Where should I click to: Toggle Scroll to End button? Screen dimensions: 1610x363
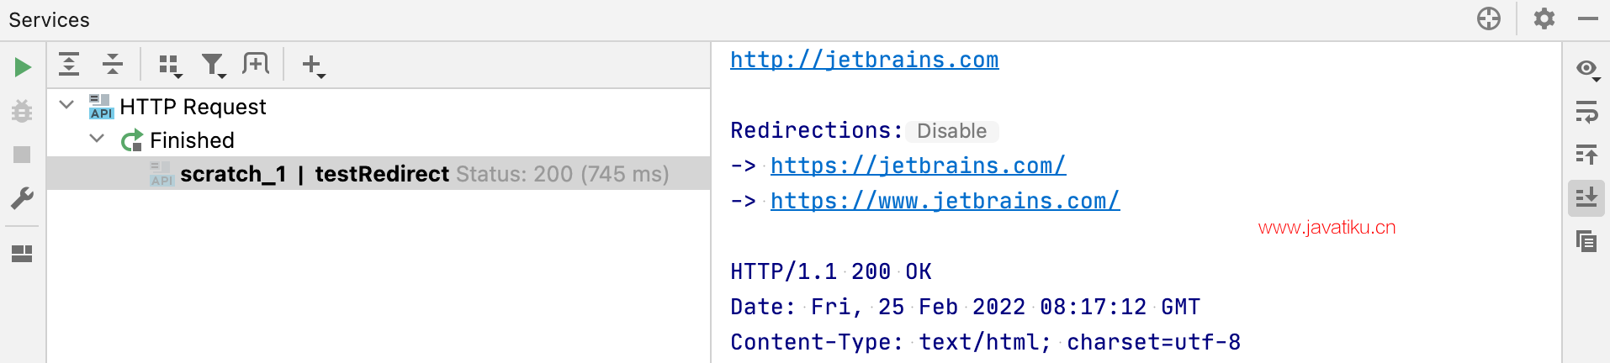pyautogui.click(x=1586, y=198)
